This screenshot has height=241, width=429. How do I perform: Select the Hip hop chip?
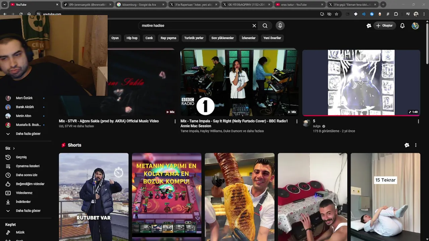[132, 38]
